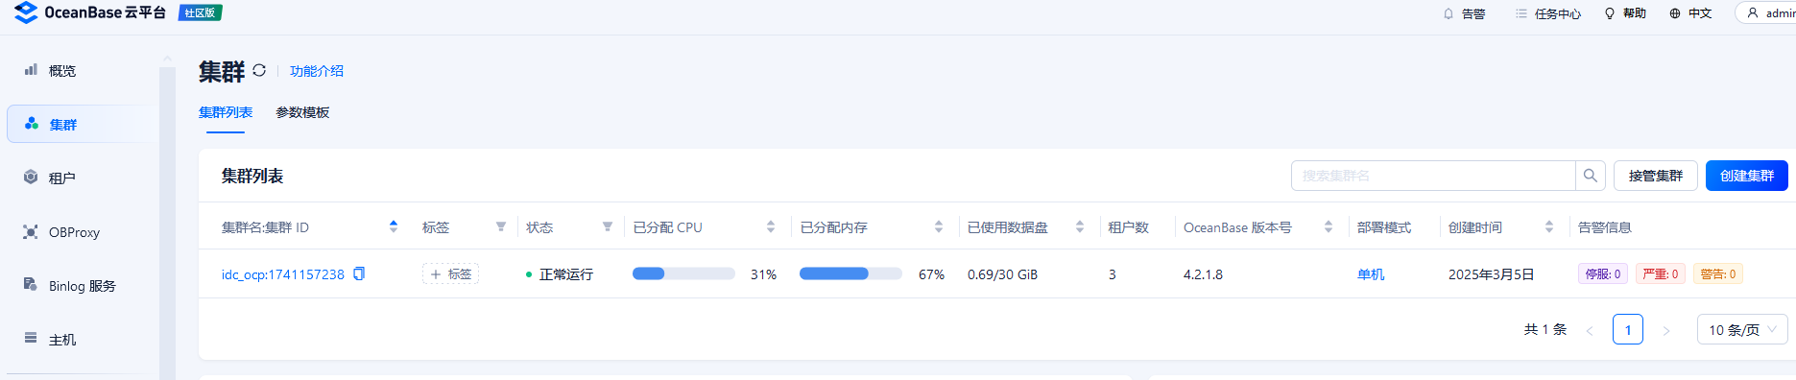Open the Help lightbulb menu
The image size is (1796, 380).
click(1625, 13)
